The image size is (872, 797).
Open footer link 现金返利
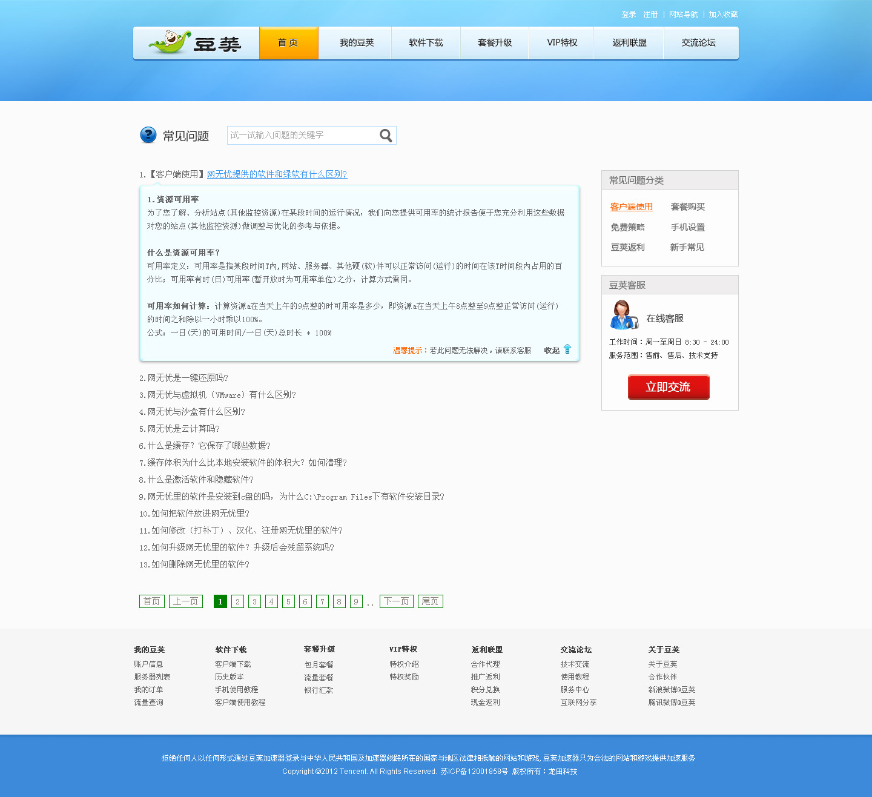coord(485,703)
